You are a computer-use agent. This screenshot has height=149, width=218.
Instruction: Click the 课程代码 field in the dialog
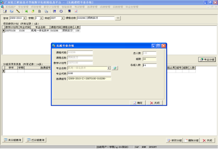click(x=80, y=52)
